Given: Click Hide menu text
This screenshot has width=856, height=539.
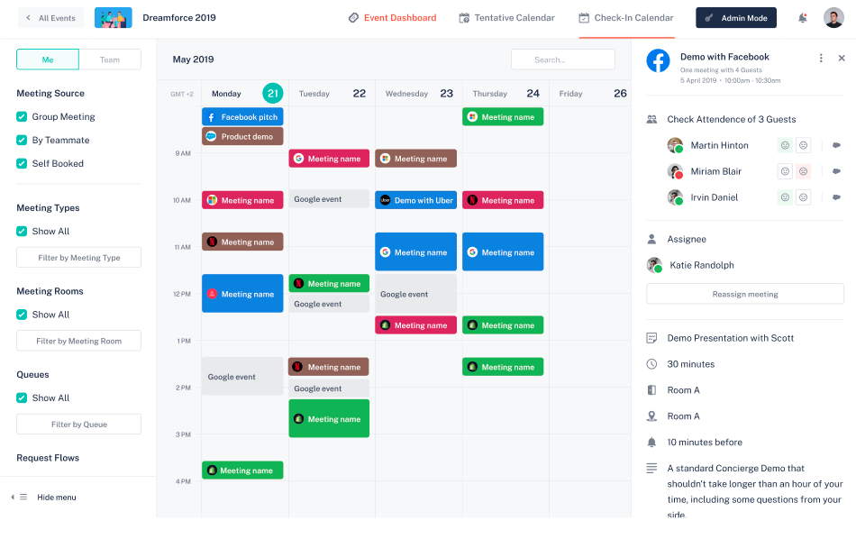Looking at the screenshot, I should click(57, 497).
